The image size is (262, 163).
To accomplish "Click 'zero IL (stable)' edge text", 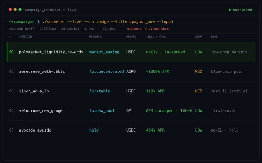I will tap(229, 91).
